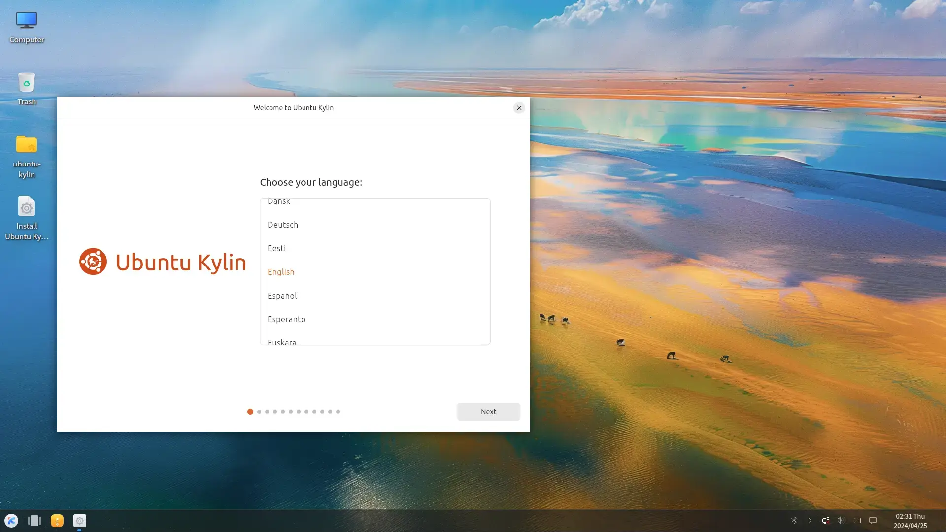Open the yellow file manager taskbar icon

tap(57, 521)
